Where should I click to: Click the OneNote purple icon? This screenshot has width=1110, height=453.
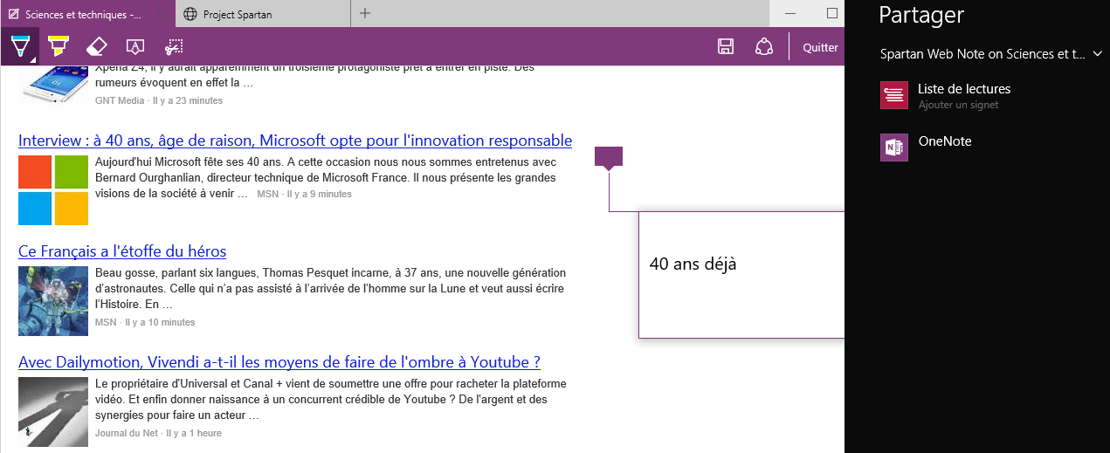coord(894,148)
